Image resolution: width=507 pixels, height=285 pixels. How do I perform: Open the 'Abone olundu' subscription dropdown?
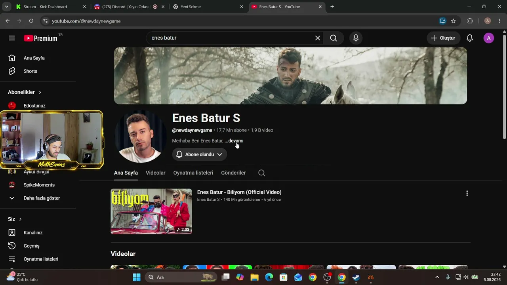200,154
